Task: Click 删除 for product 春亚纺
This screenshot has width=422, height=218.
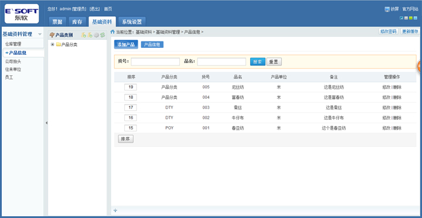Action: pyautogui.click(x=397, y=128)
